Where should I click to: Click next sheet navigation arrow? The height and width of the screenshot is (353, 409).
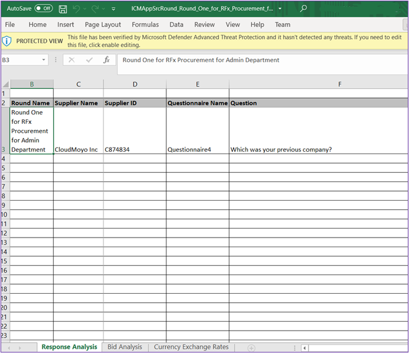pos(20,348)
